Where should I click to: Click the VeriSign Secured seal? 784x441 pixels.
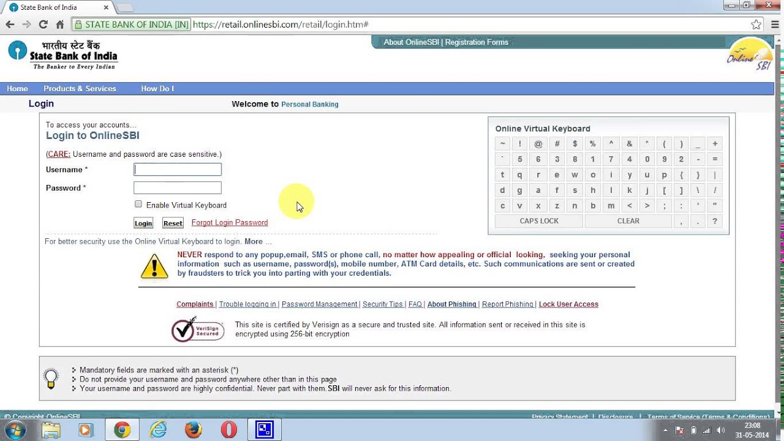(198, 330)
